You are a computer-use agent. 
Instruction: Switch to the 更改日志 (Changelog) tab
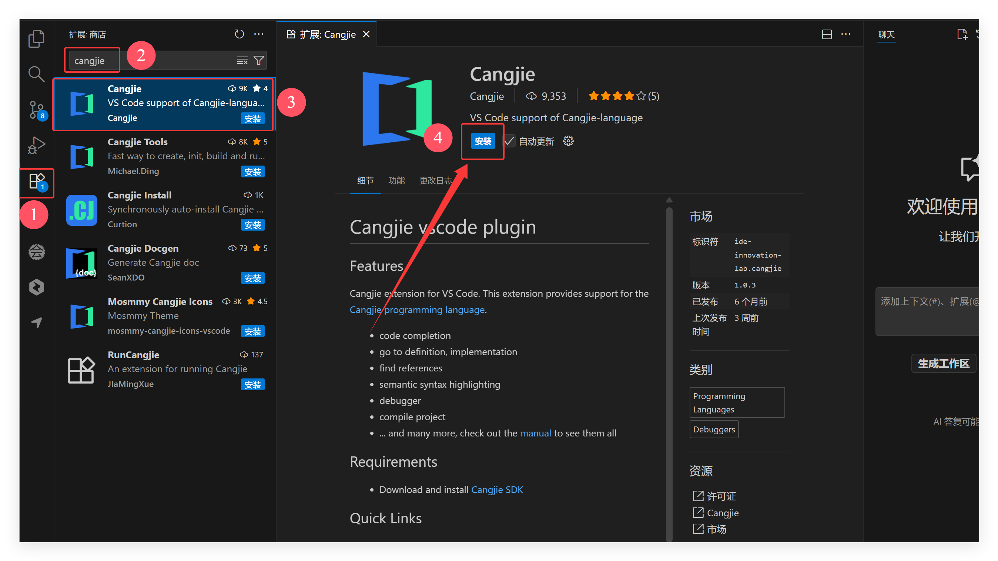(x=435, y=181)
